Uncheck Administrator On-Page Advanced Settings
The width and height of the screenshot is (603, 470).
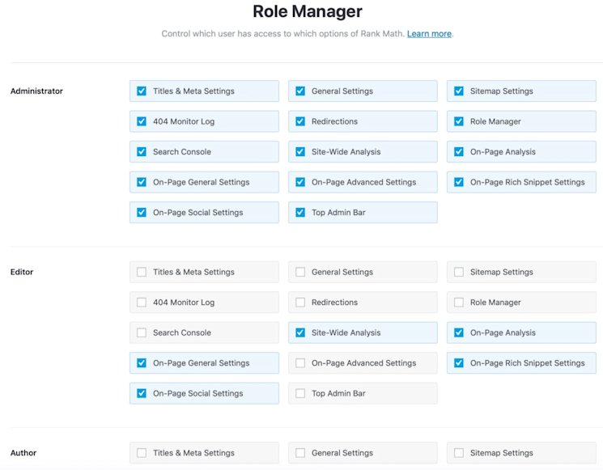tap(300, 182)
